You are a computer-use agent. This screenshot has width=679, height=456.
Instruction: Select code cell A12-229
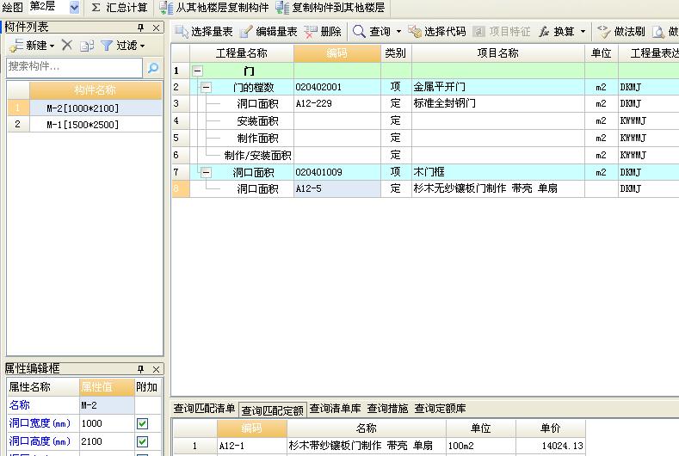point(337,103)
